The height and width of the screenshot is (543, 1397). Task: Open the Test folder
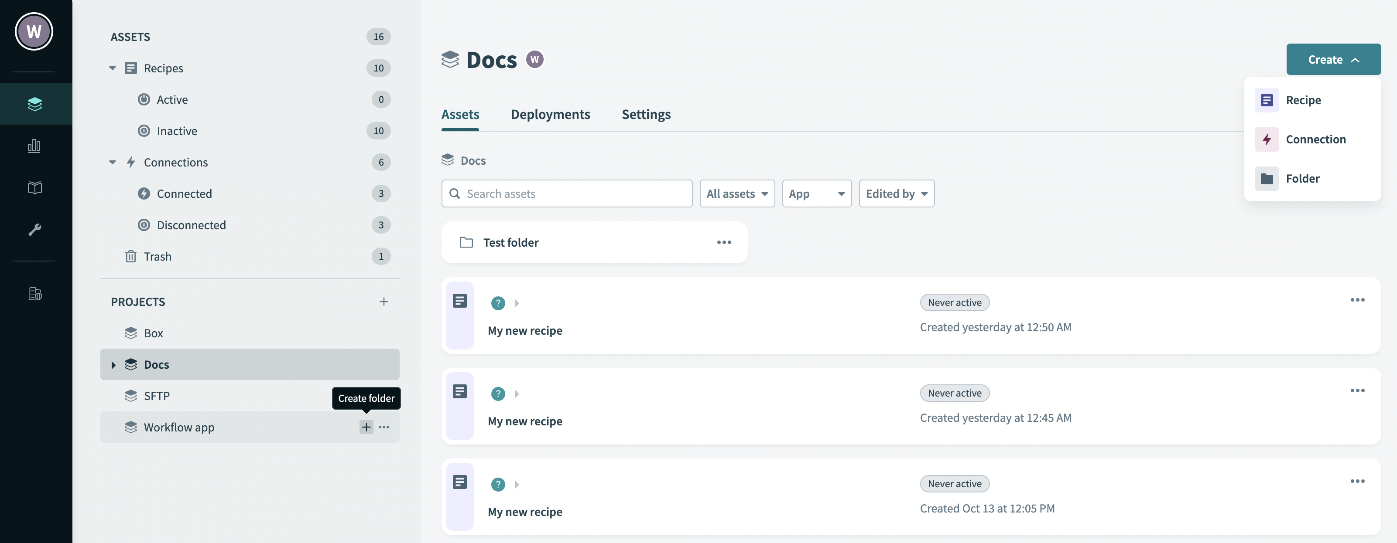[x=510, y=242]
